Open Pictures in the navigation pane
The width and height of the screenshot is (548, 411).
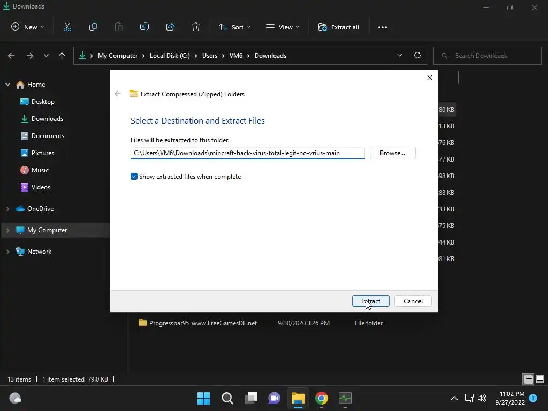point(37,153)
